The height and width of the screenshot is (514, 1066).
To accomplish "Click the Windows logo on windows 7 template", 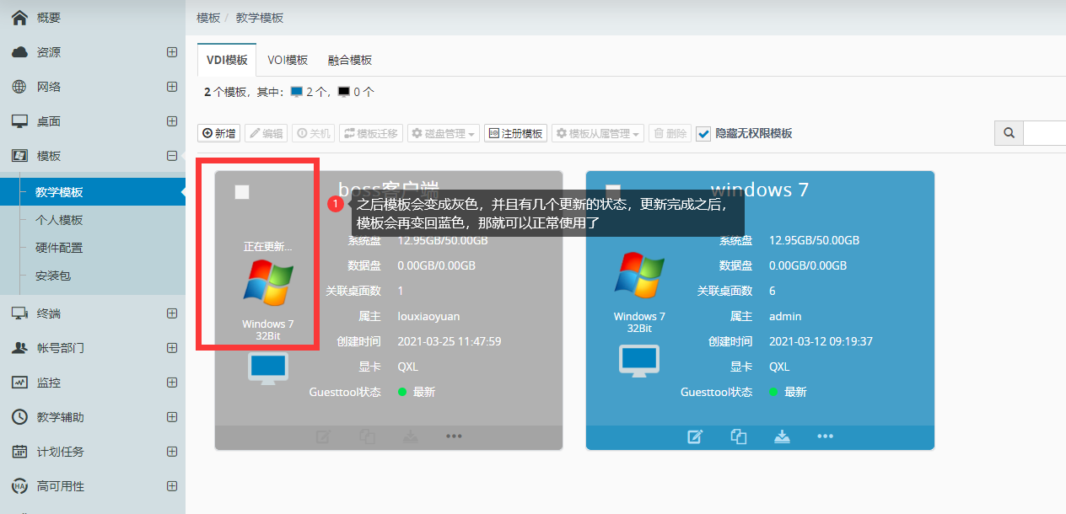I will (x=638, y=276).
